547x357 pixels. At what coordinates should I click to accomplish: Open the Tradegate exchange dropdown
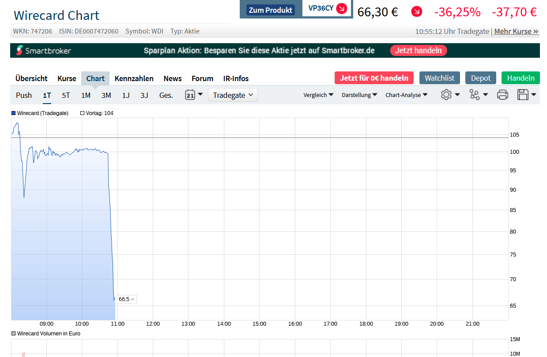click(x=233, y=95)
